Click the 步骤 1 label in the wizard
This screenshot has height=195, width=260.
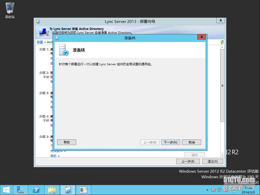tap(44, 50)
